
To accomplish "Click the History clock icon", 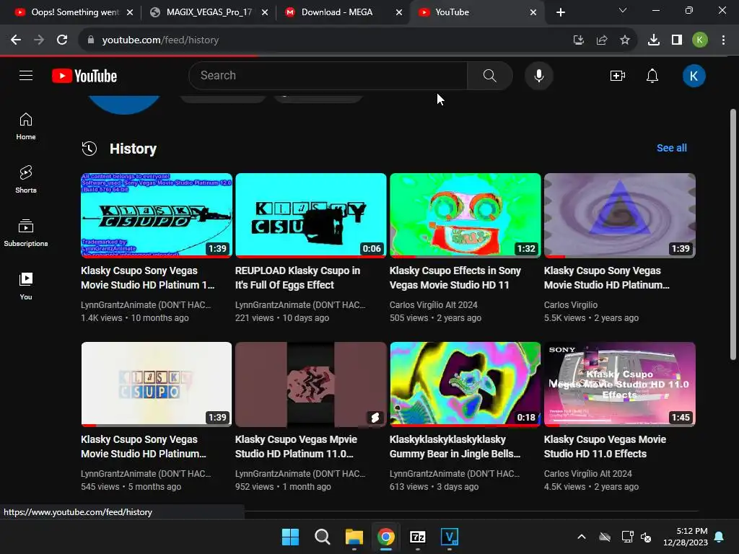I will coord(89,149).
